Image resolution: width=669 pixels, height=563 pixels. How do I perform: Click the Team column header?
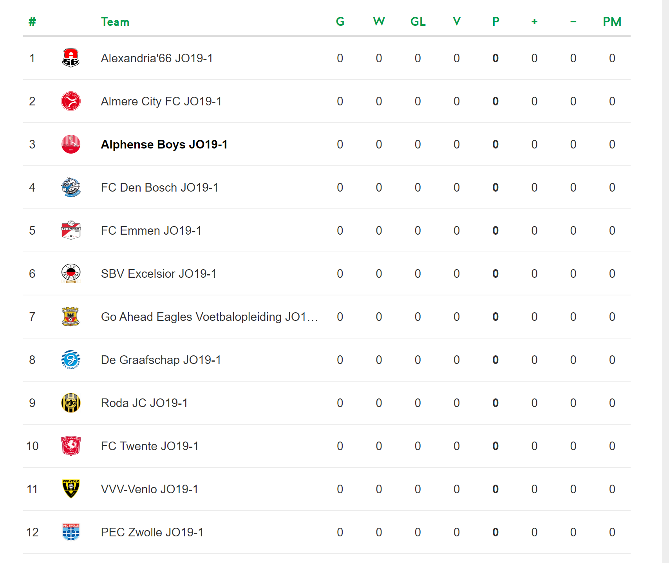click(115, 22)
